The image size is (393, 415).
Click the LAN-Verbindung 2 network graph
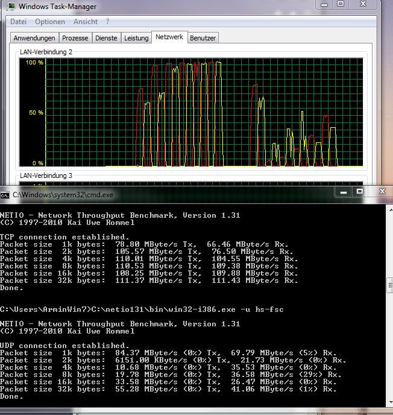tap(191, 112)
